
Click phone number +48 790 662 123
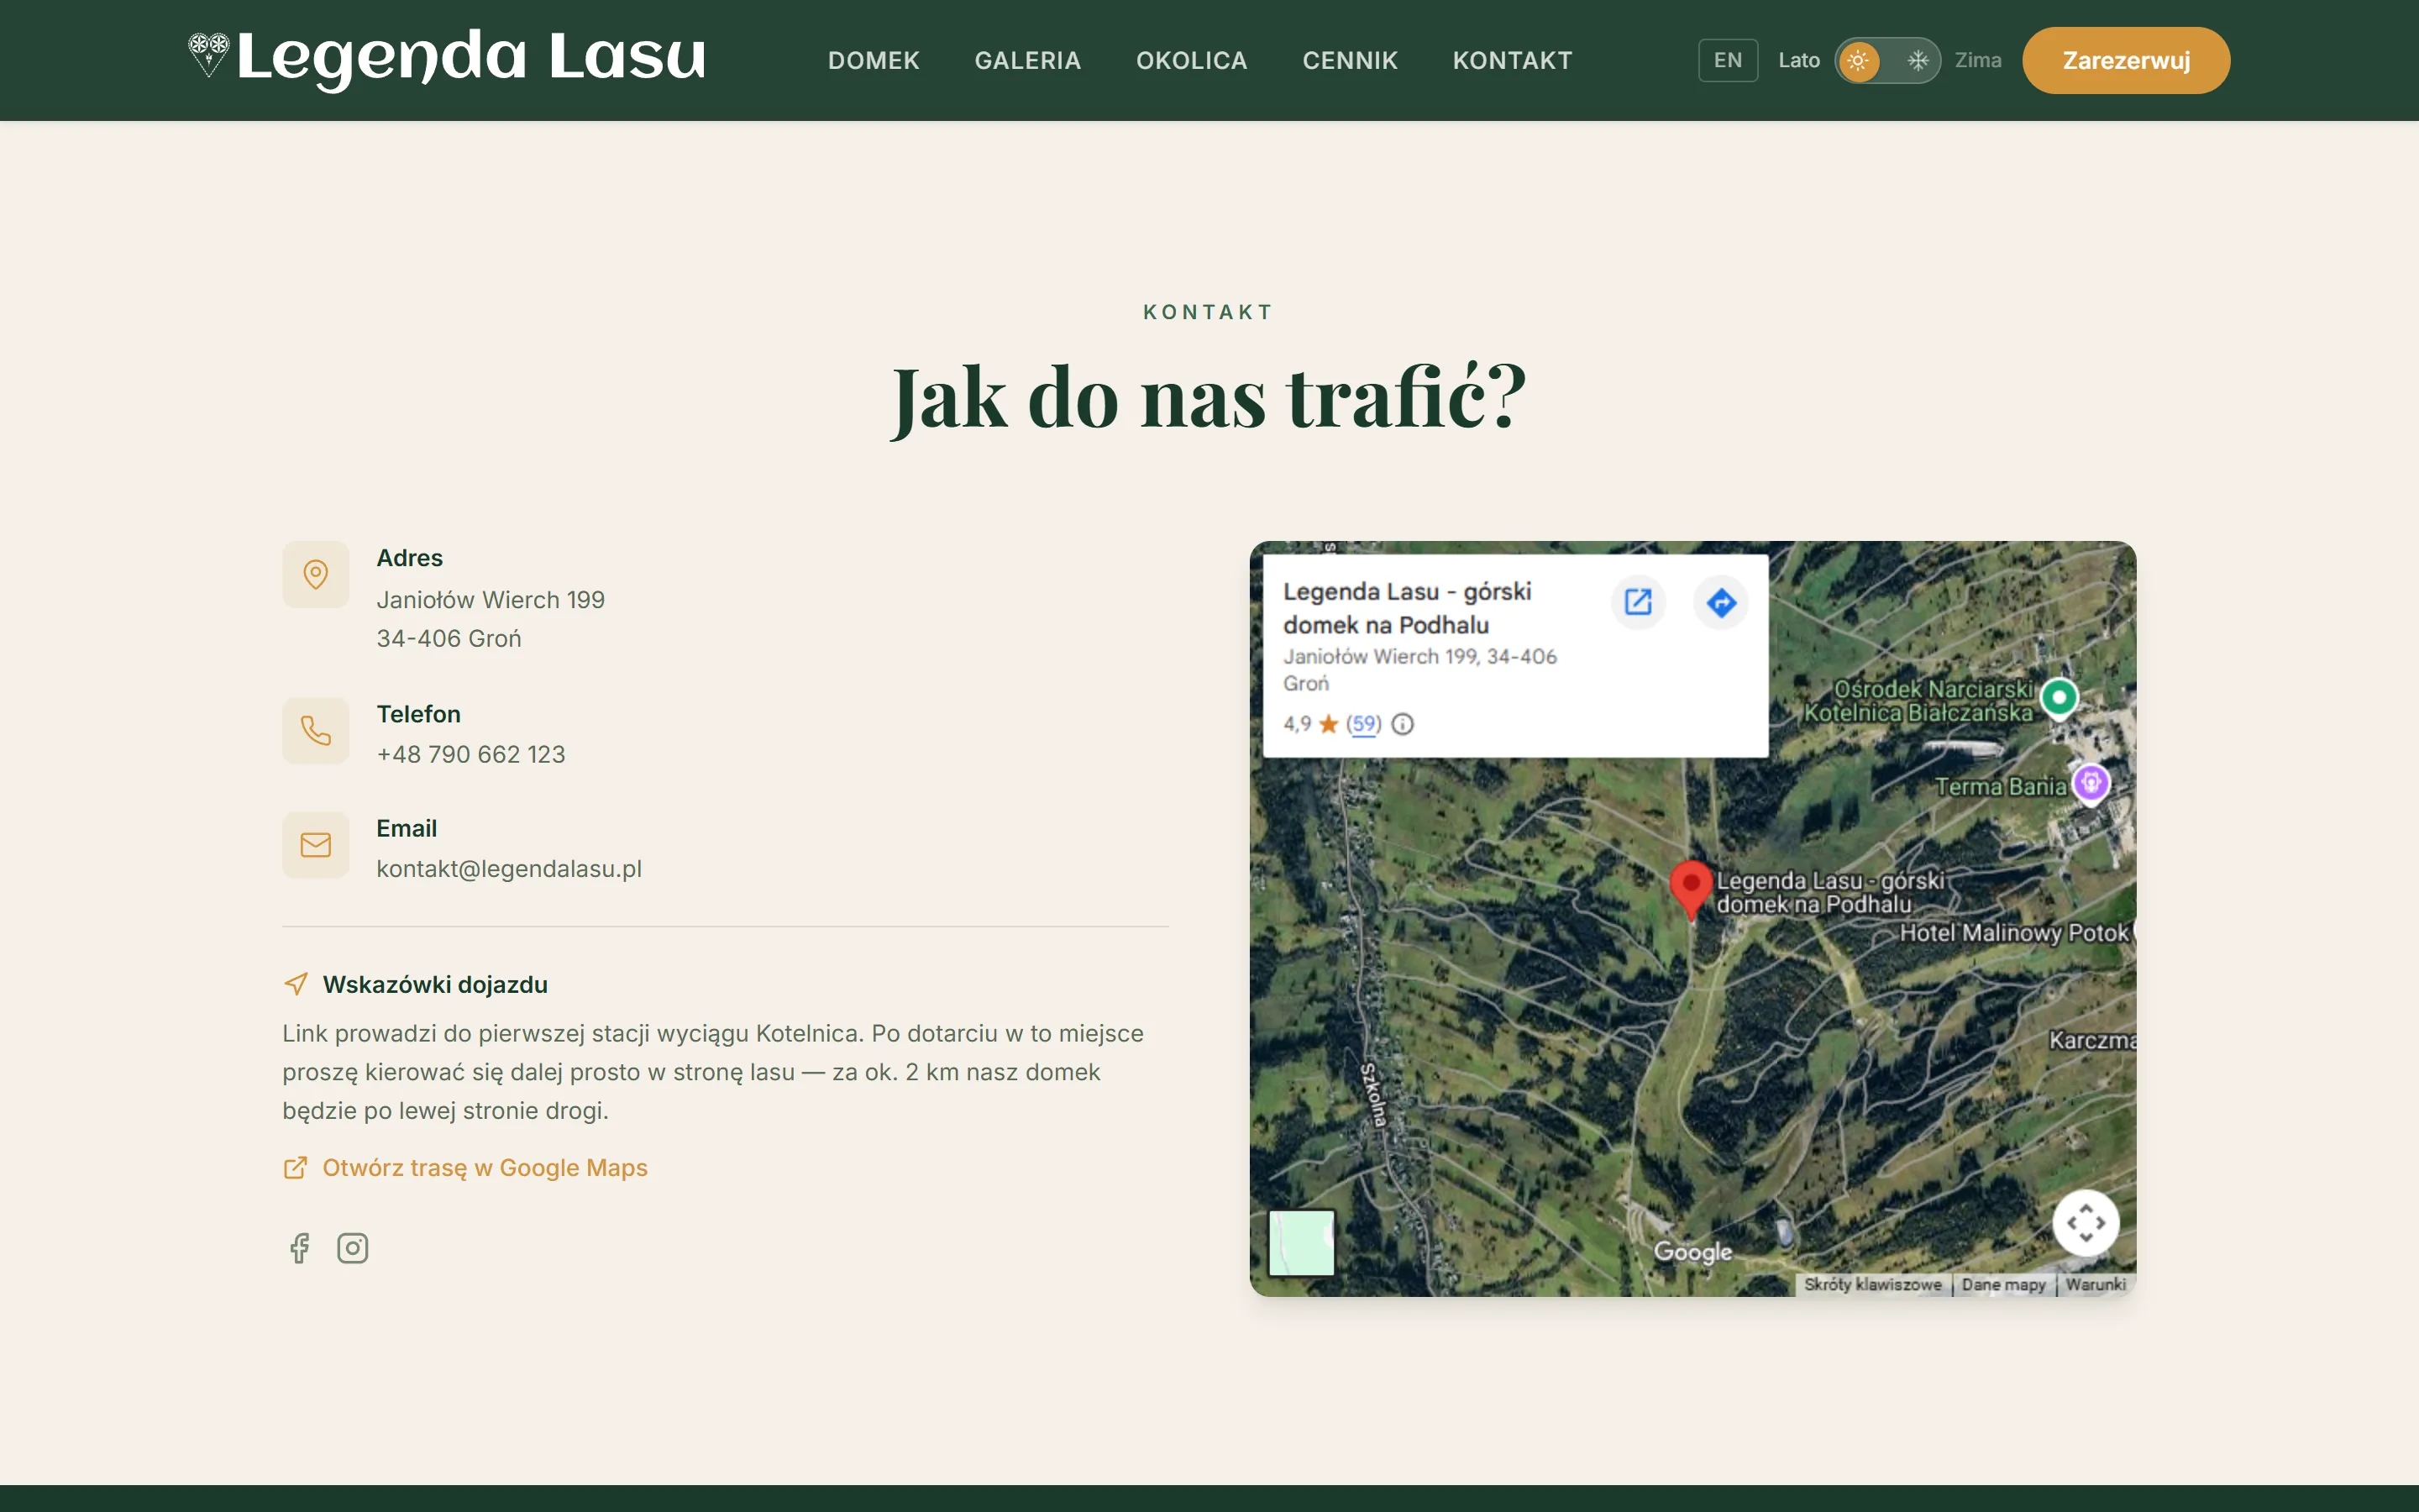point(471,754)
